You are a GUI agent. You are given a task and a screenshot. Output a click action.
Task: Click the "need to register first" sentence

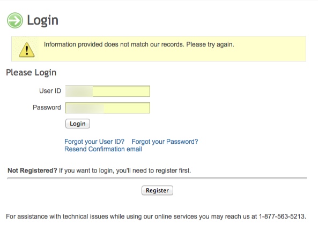click(x=125, y=170)
